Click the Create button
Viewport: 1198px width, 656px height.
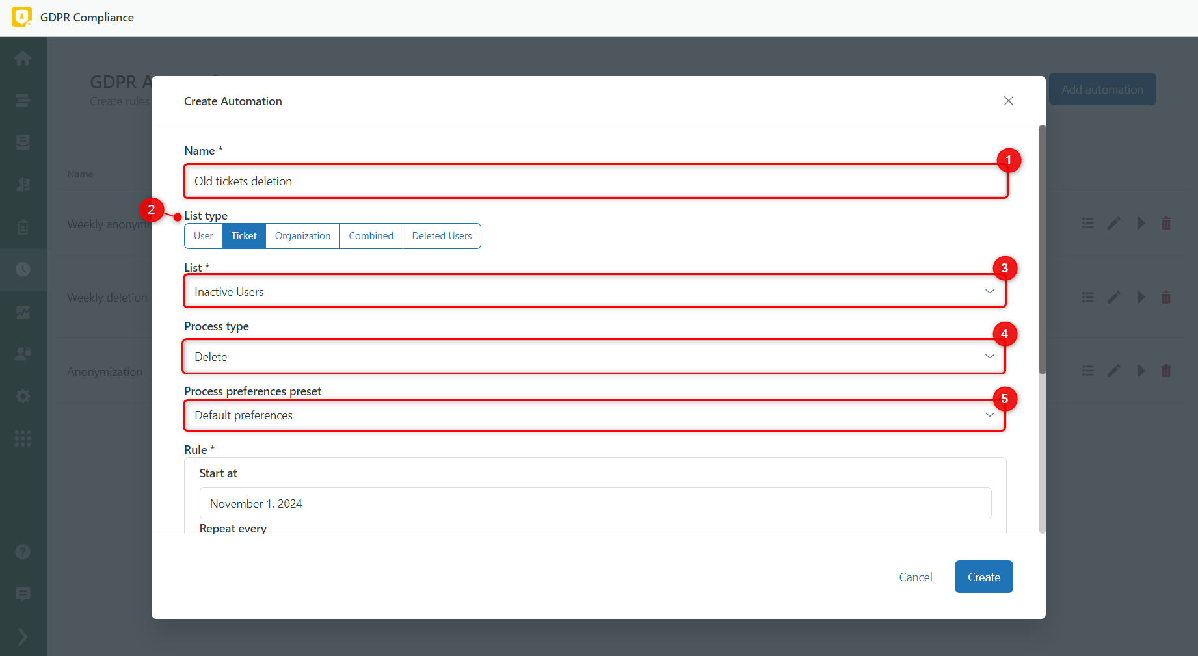click(x=983, y=577)
